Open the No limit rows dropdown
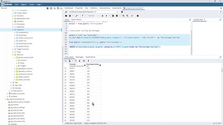 point(93,16)
